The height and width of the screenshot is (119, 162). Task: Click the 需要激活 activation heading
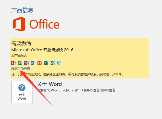[21, 43]
